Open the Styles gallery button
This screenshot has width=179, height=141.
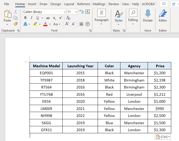119,16
